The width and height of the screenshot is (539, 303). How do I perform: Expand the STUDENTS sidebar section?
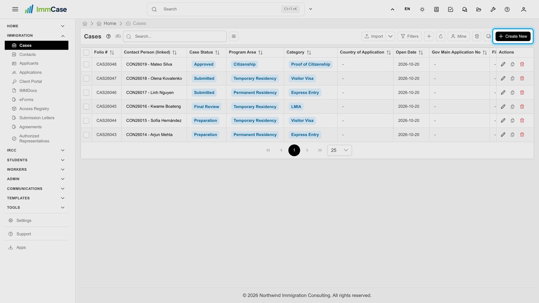click(36, 160)
